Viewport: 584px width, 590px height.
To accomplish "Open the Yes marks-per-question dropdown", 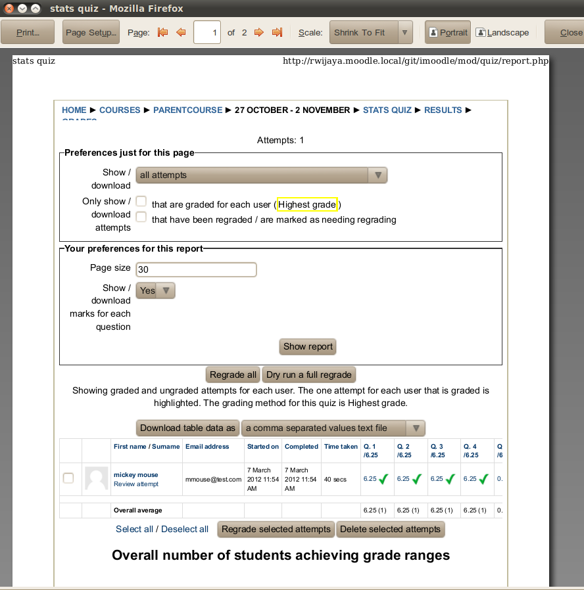I will pyautogui.click(x=155, y=290).
